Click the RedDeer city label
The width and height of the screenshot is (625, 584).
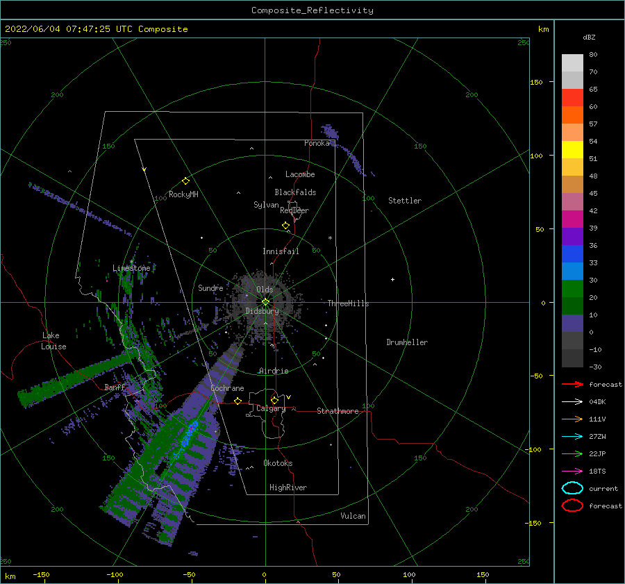[294, 210]
